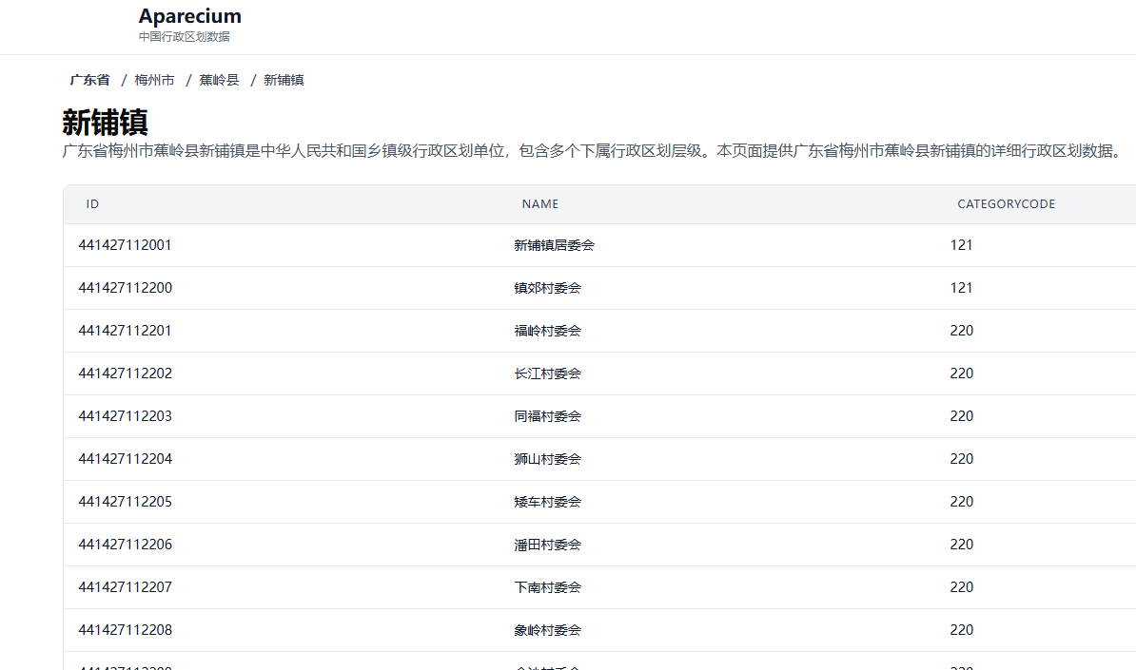
Task: Select the 新铺镇 breadcrumb item
Action: click(x=284, y=81)
